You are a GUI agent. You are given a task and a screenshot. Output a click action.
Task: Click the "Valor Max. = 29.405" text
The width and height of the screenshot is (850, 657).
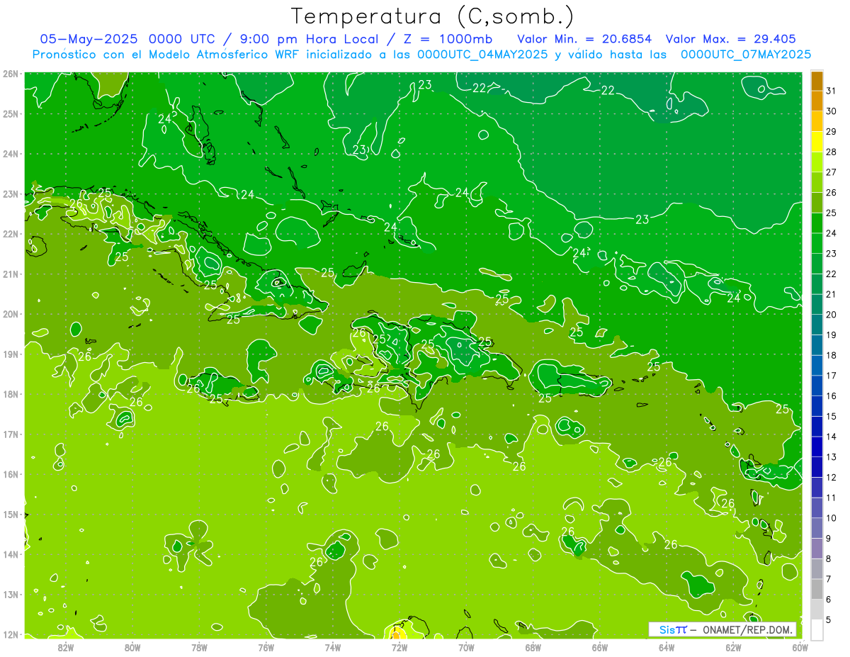point(731,38)
